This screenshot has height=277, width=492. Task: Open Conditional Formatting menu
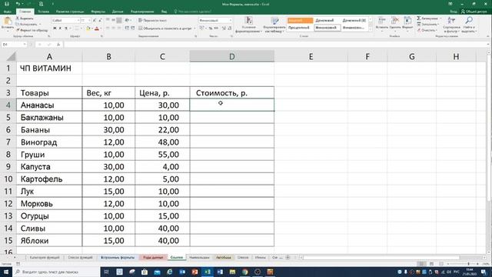point(248,25)
